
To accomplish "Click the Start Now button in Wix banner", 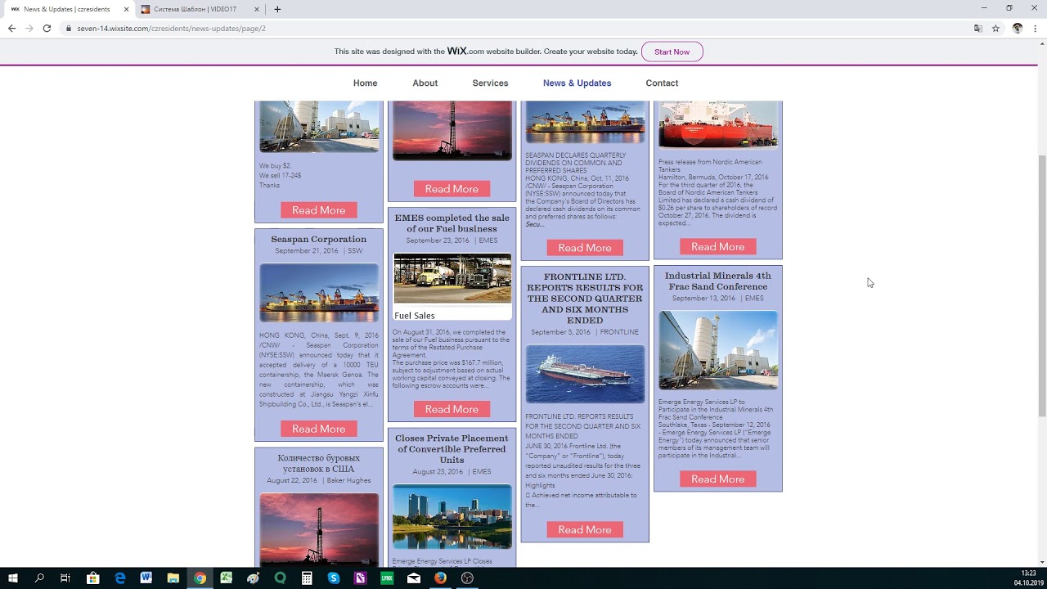I will tap(672, 52).
